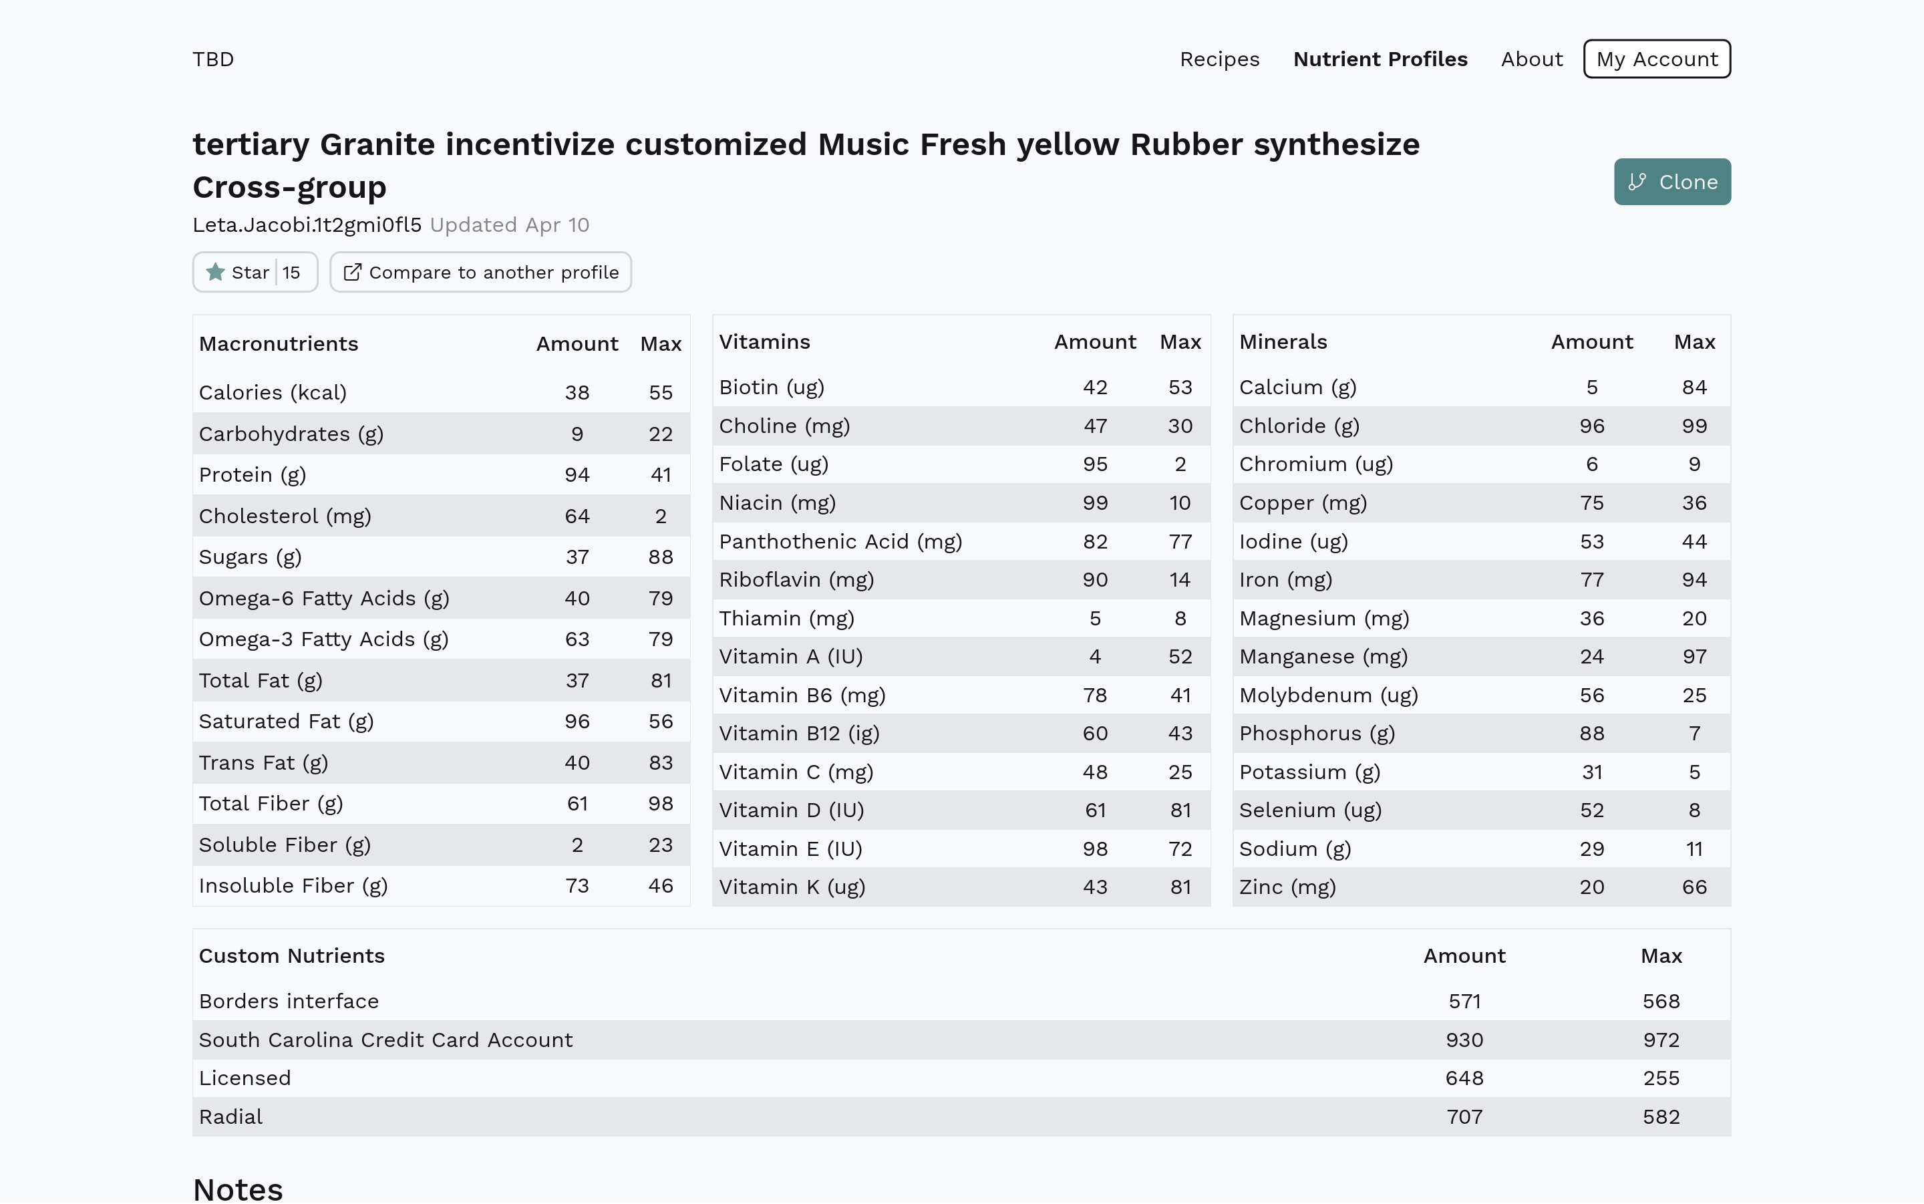Clone this nutrient profile
This screenshot has height=1204, width=1924.
(1671, 182)
